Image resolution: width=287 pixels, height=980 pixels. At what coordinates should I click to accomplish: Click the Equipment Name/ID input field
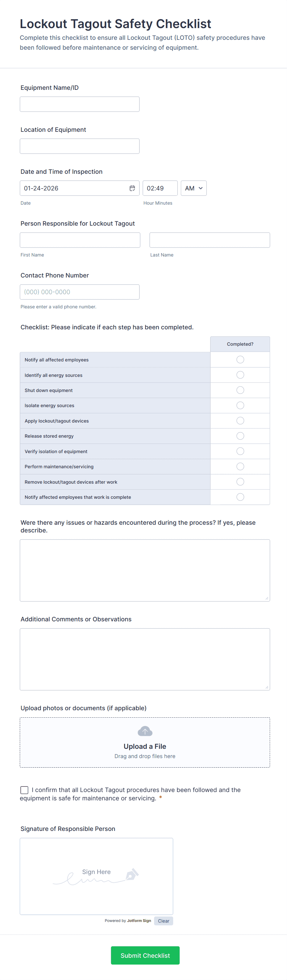[79, 104]
